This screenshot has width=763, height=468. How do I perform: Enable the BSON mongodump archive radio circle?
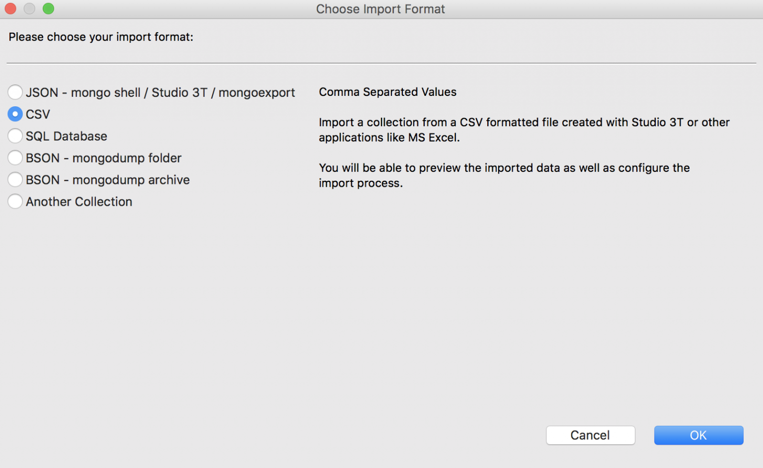click(15, 179)
